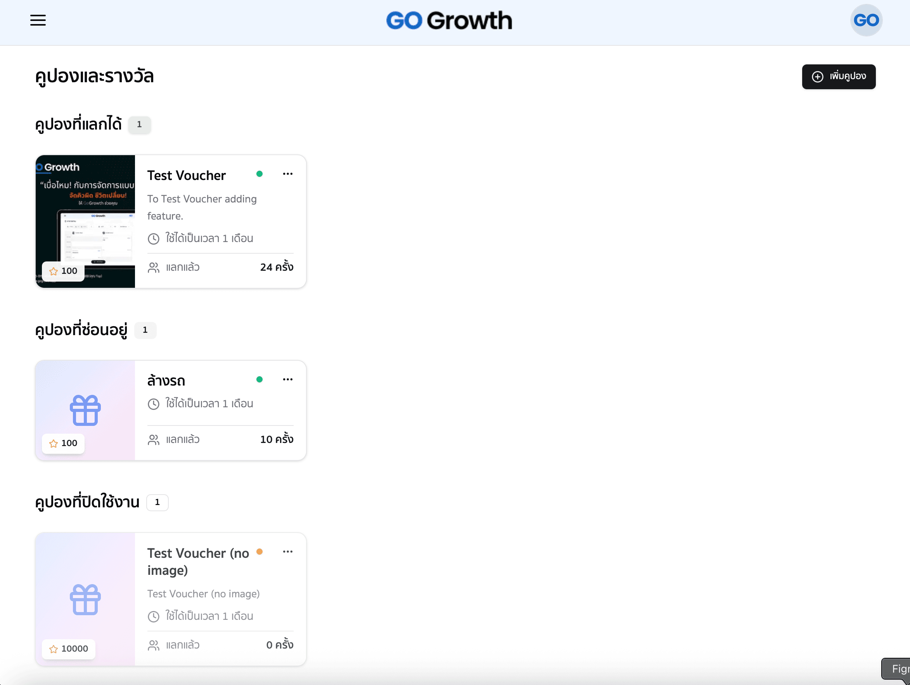Open options menu for Test Voucher (no image)

pos(287,552)
